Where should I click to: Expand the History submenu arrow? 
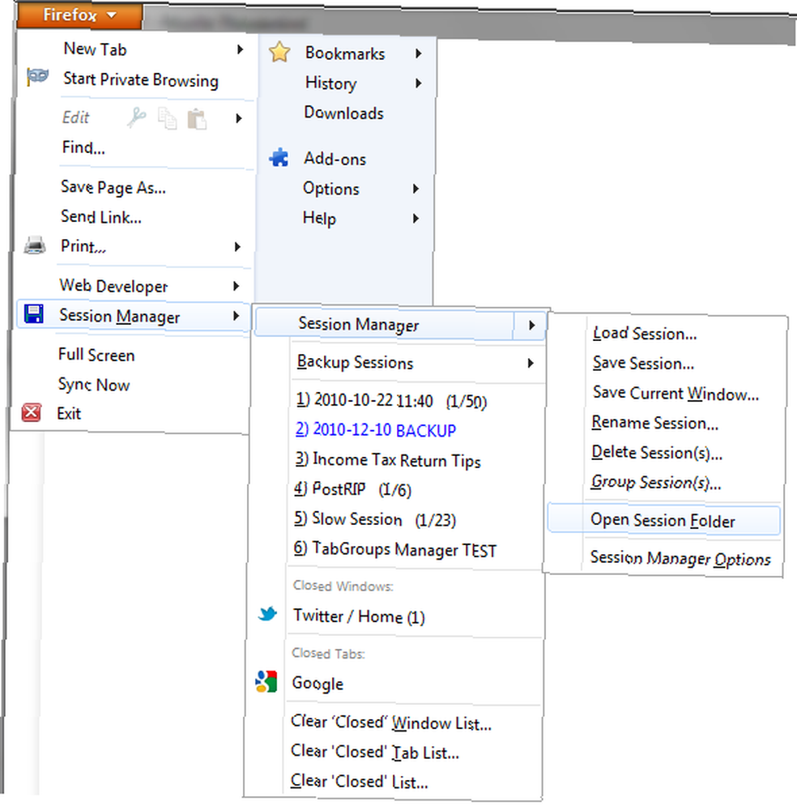pos(418,83)
